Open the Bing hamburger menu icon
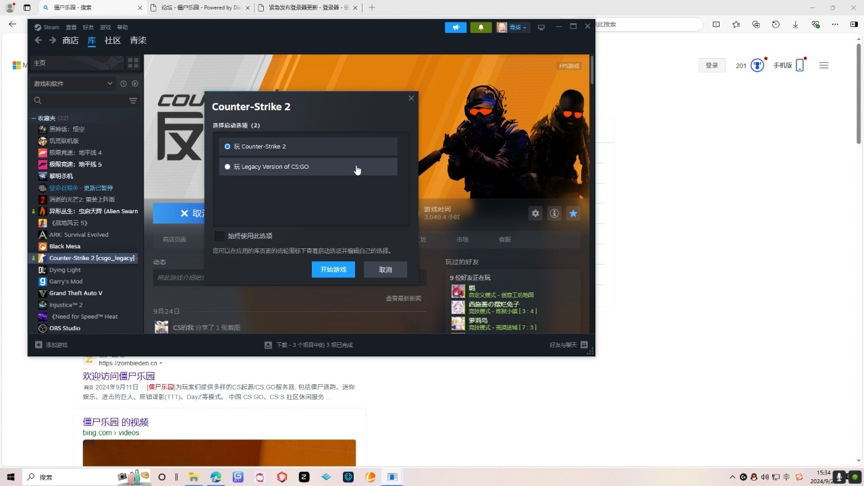864x486 pixels. coord(823,65)
